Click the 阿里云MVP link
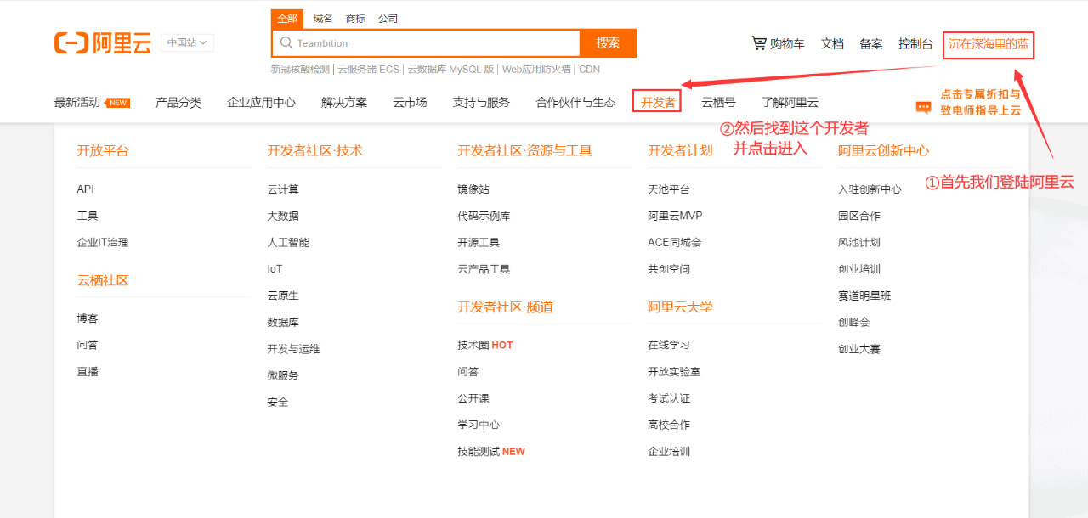Screen dimensions: 1088x518 click(675, 216)
